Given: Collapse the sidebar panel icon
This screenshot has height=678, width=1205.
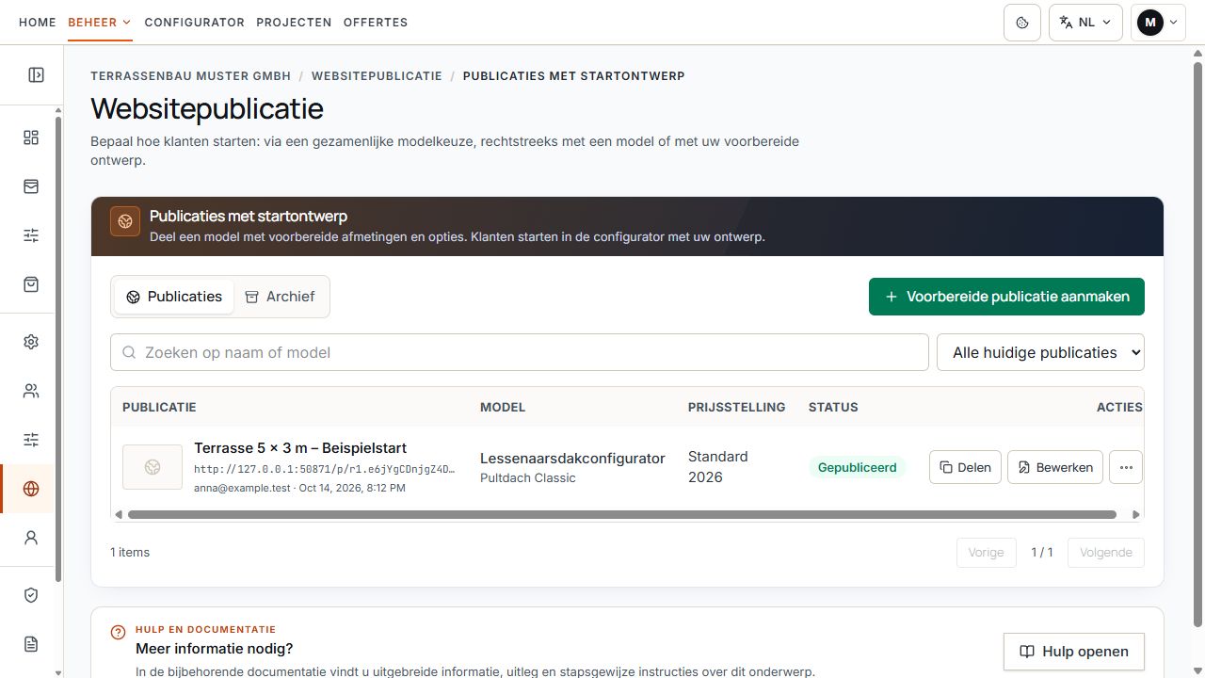Looking at the screenshot, I should click(36, 74).
